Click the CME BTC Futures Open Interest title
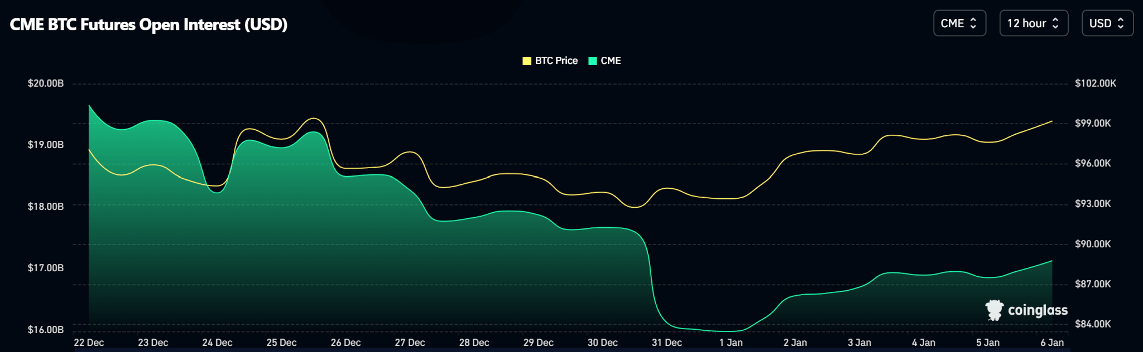Screen dimensions: 1143x352 [x=148, y=25]
